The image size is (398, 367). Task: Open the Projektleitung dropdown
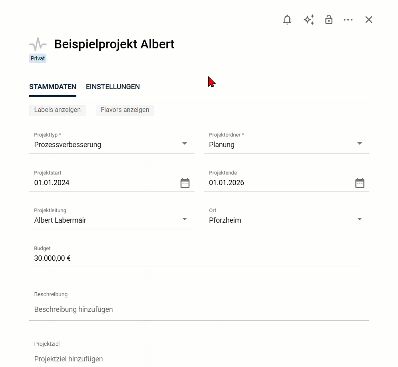pos(184,219)
